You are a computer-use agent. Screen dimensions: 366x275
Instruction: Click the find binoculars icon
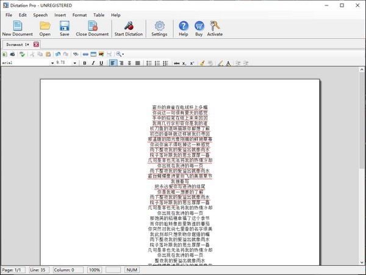coord(76,54)
